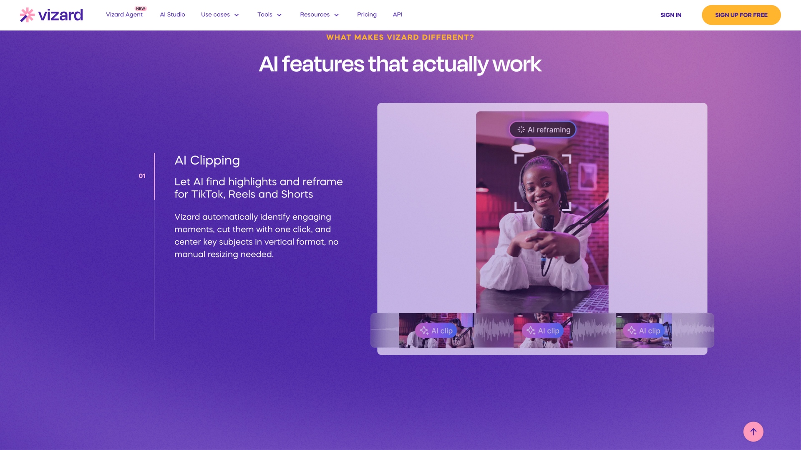Open the Tools dropdown chevron
The width and height of the screenshot is (801, 450).
[x=280, y=15]
